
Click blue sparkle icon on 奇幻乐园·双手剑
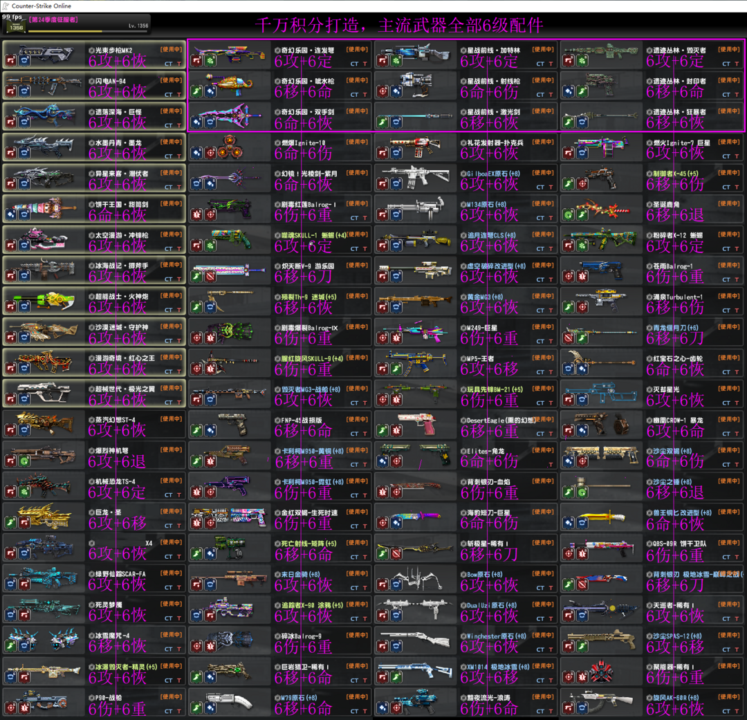196,122
